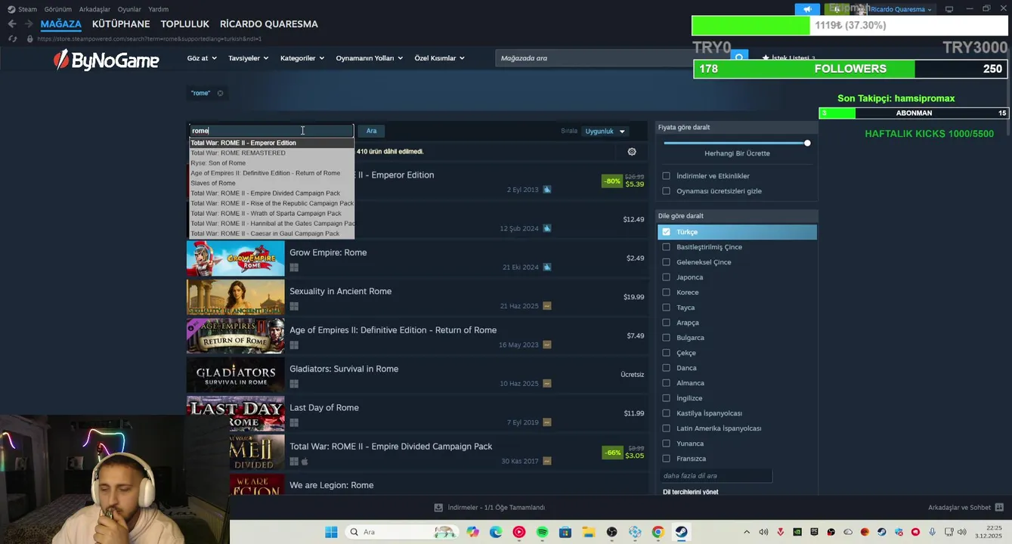Open the Oyunlar menu

click(x=129, y=9)
